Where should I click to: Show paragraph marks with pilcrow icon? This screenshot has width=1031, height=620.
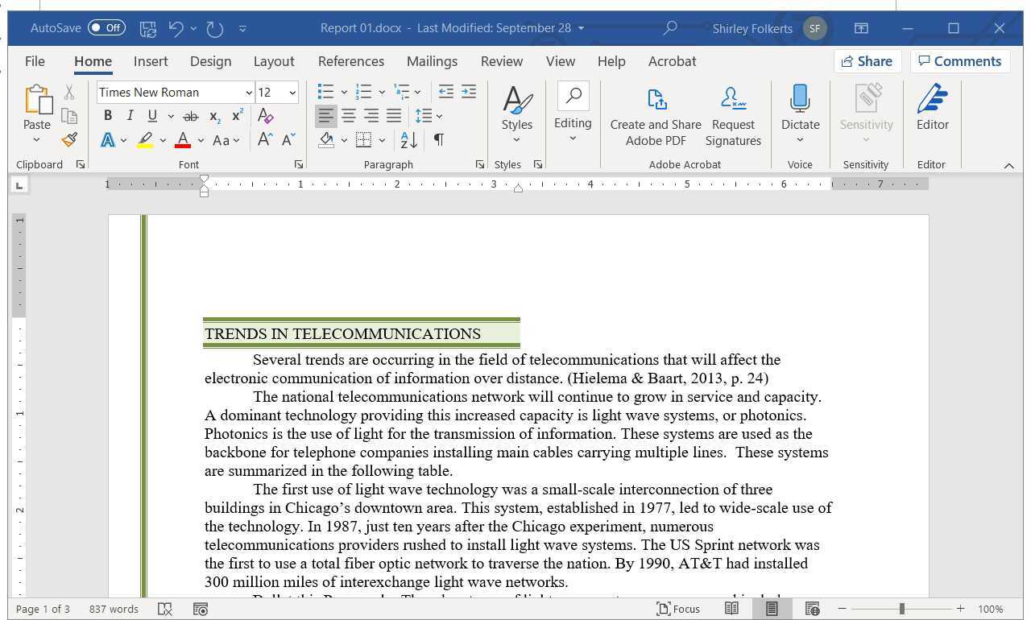point(438,140)
